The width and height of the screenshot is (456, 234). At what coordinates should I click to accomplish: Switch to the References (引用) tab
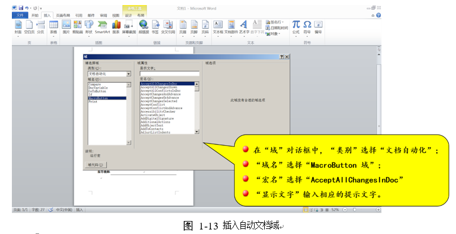tap(79, 15)
